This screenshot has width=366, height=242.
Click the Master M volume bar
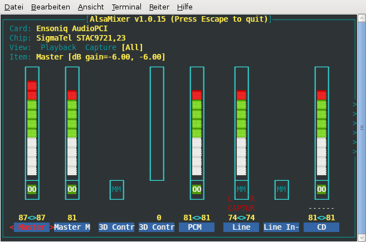[x=72, y=124]
